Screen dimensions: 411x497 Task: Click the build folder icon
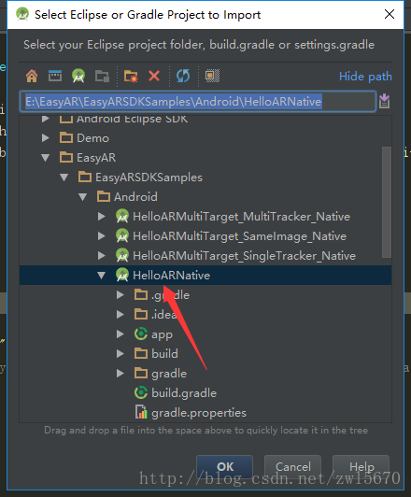tap(141, 353)
